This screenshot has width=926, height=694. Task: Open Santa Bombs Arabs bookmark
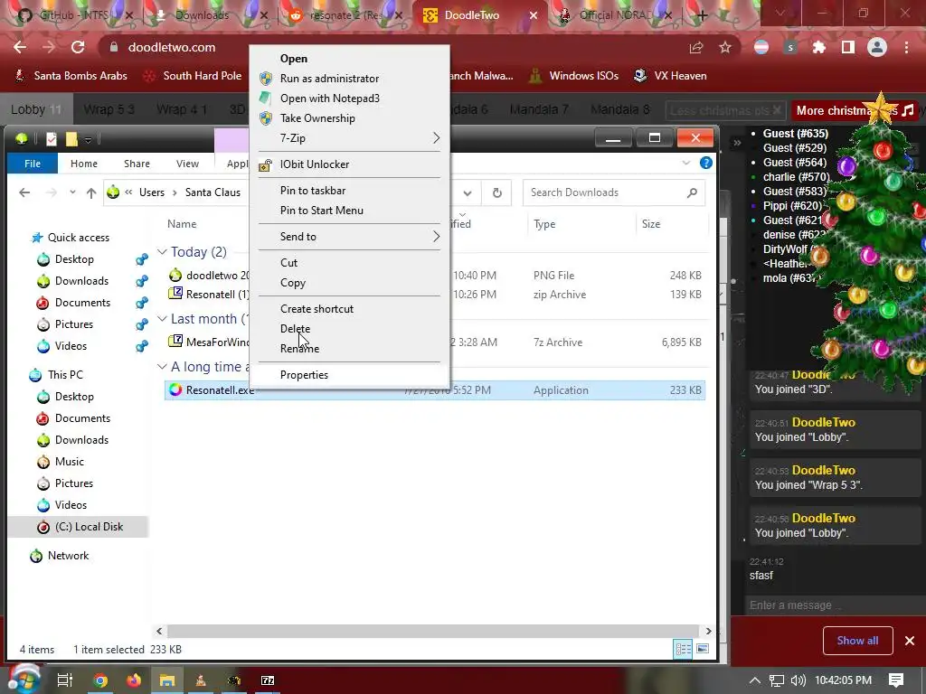[x=71, y=76]
